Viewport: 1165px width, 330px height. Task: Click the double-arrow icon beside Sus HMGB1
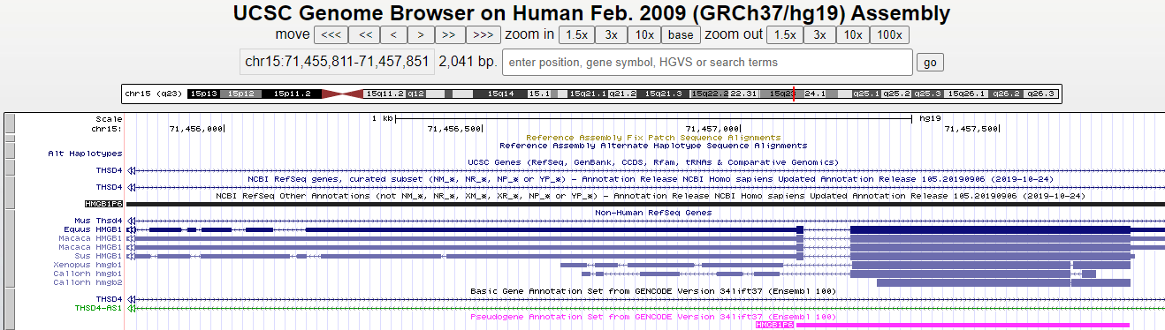click(x=132, y=256)
